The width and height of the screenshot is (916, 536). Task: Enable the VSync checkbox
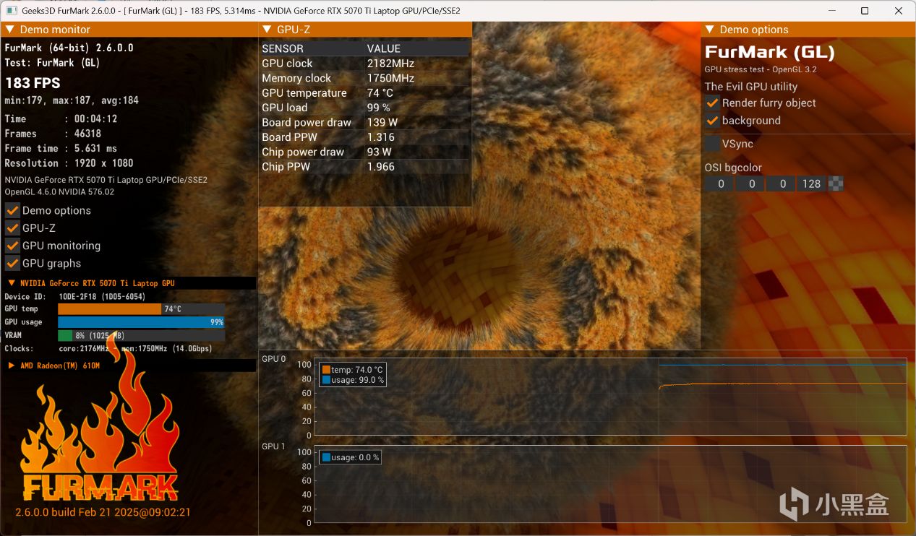(x=712, y=144)
